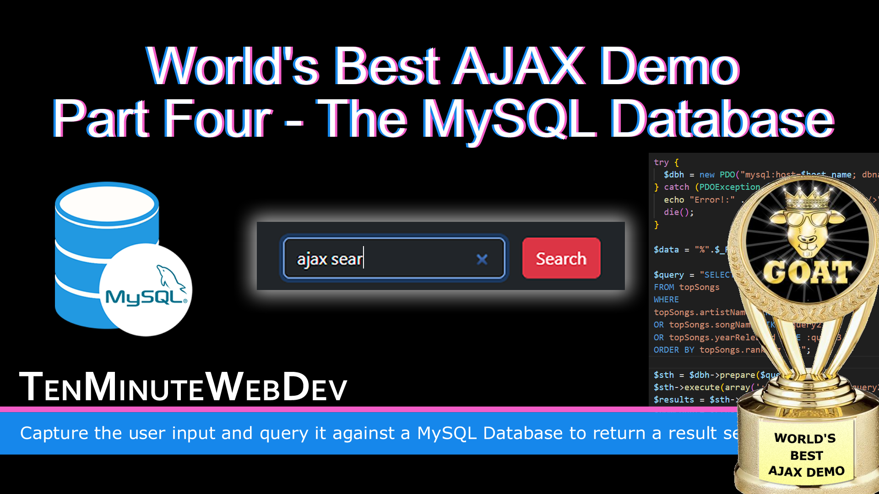Click the TenMinuteWebDev brand text
This screenshot has height=494, width=879.
183,387
